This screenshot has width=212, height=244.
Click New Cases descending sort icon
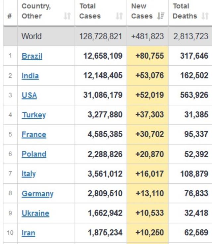point(161,16)
